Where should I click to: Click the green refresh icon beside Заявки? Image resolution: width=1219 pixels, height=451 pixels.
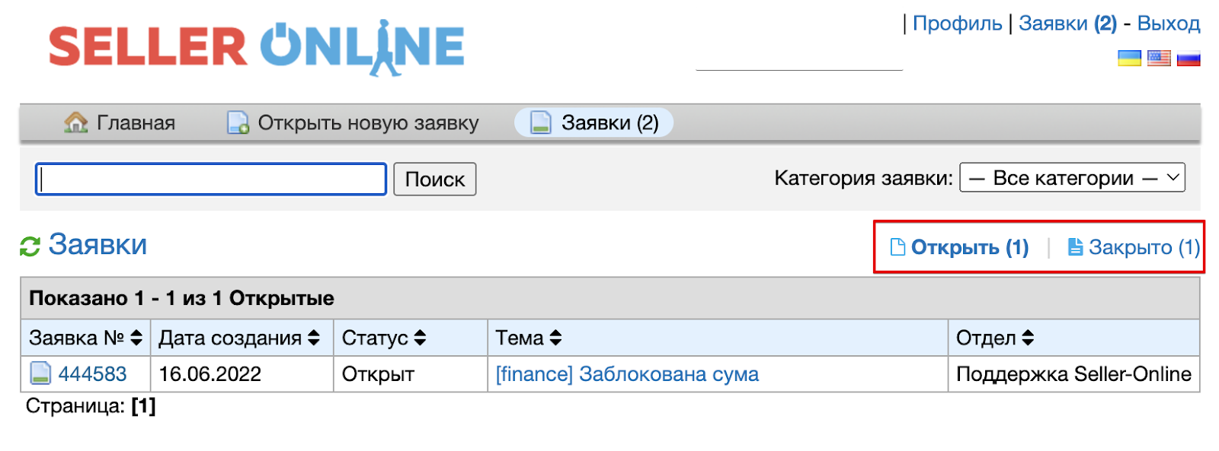pyautogui.click(x=30, y=246)
